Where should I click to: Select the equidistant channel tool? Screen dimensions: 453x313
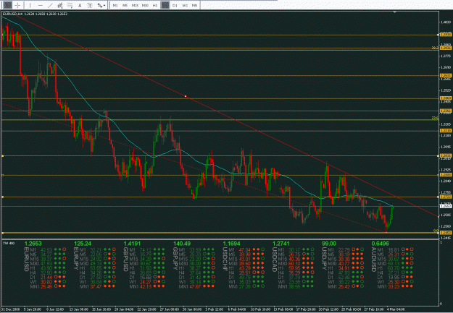60,5
